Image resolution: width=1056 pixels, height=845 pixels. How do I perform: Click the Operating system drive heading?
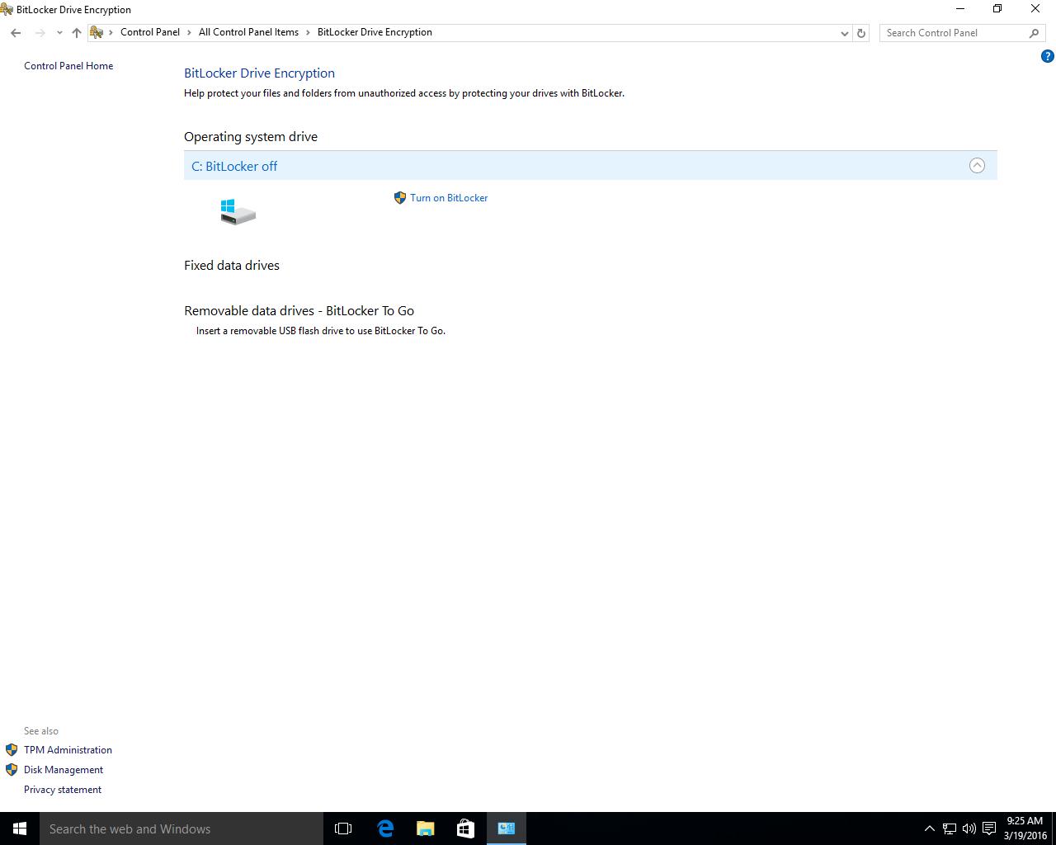point(251,137)
